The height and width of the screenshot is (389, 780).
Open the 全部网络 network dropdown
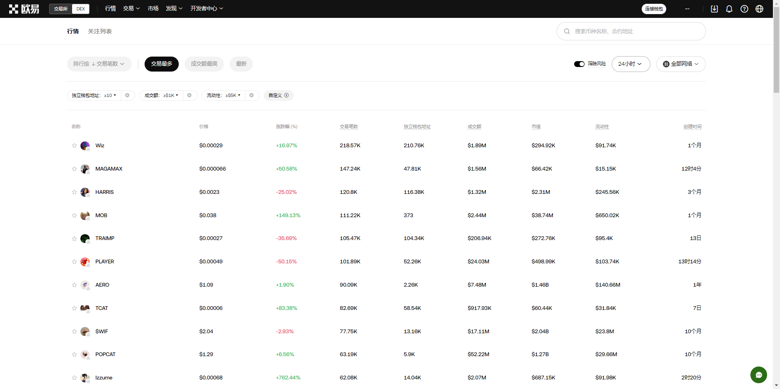(x=681, y=64)
